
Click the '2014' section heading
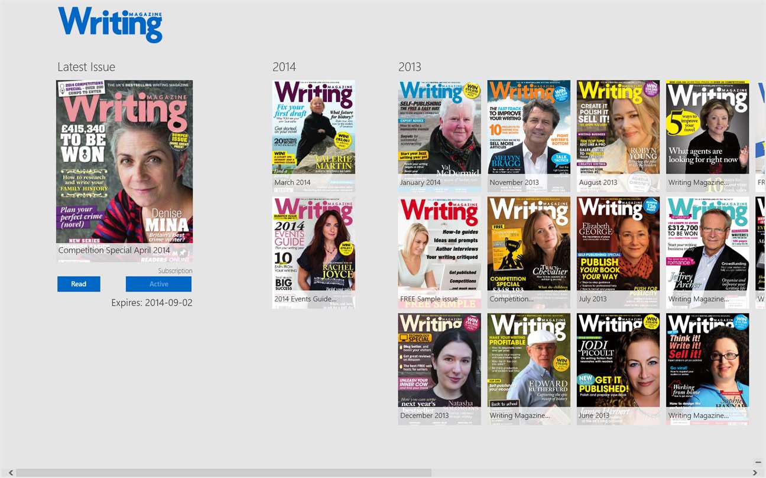tap(284, 67)
